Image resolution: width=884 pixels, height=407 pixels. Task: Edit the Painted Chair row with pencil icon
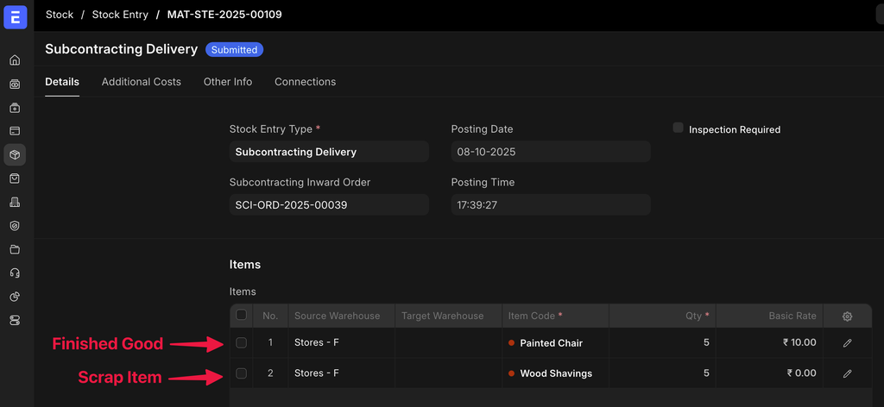pyautogui.click(x=847, y=343)
